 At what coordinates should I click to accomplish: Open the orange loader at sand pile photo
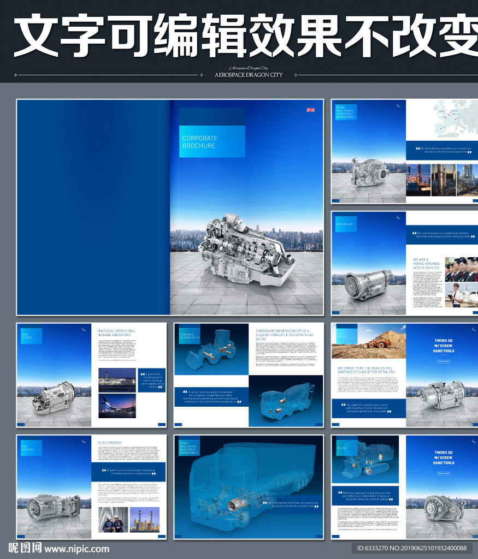369,341
